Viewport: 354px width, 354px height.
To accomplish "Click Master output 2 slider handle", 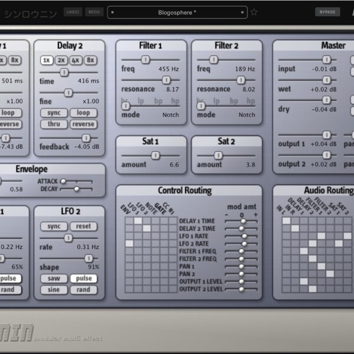I will click(x=326, y=155).
